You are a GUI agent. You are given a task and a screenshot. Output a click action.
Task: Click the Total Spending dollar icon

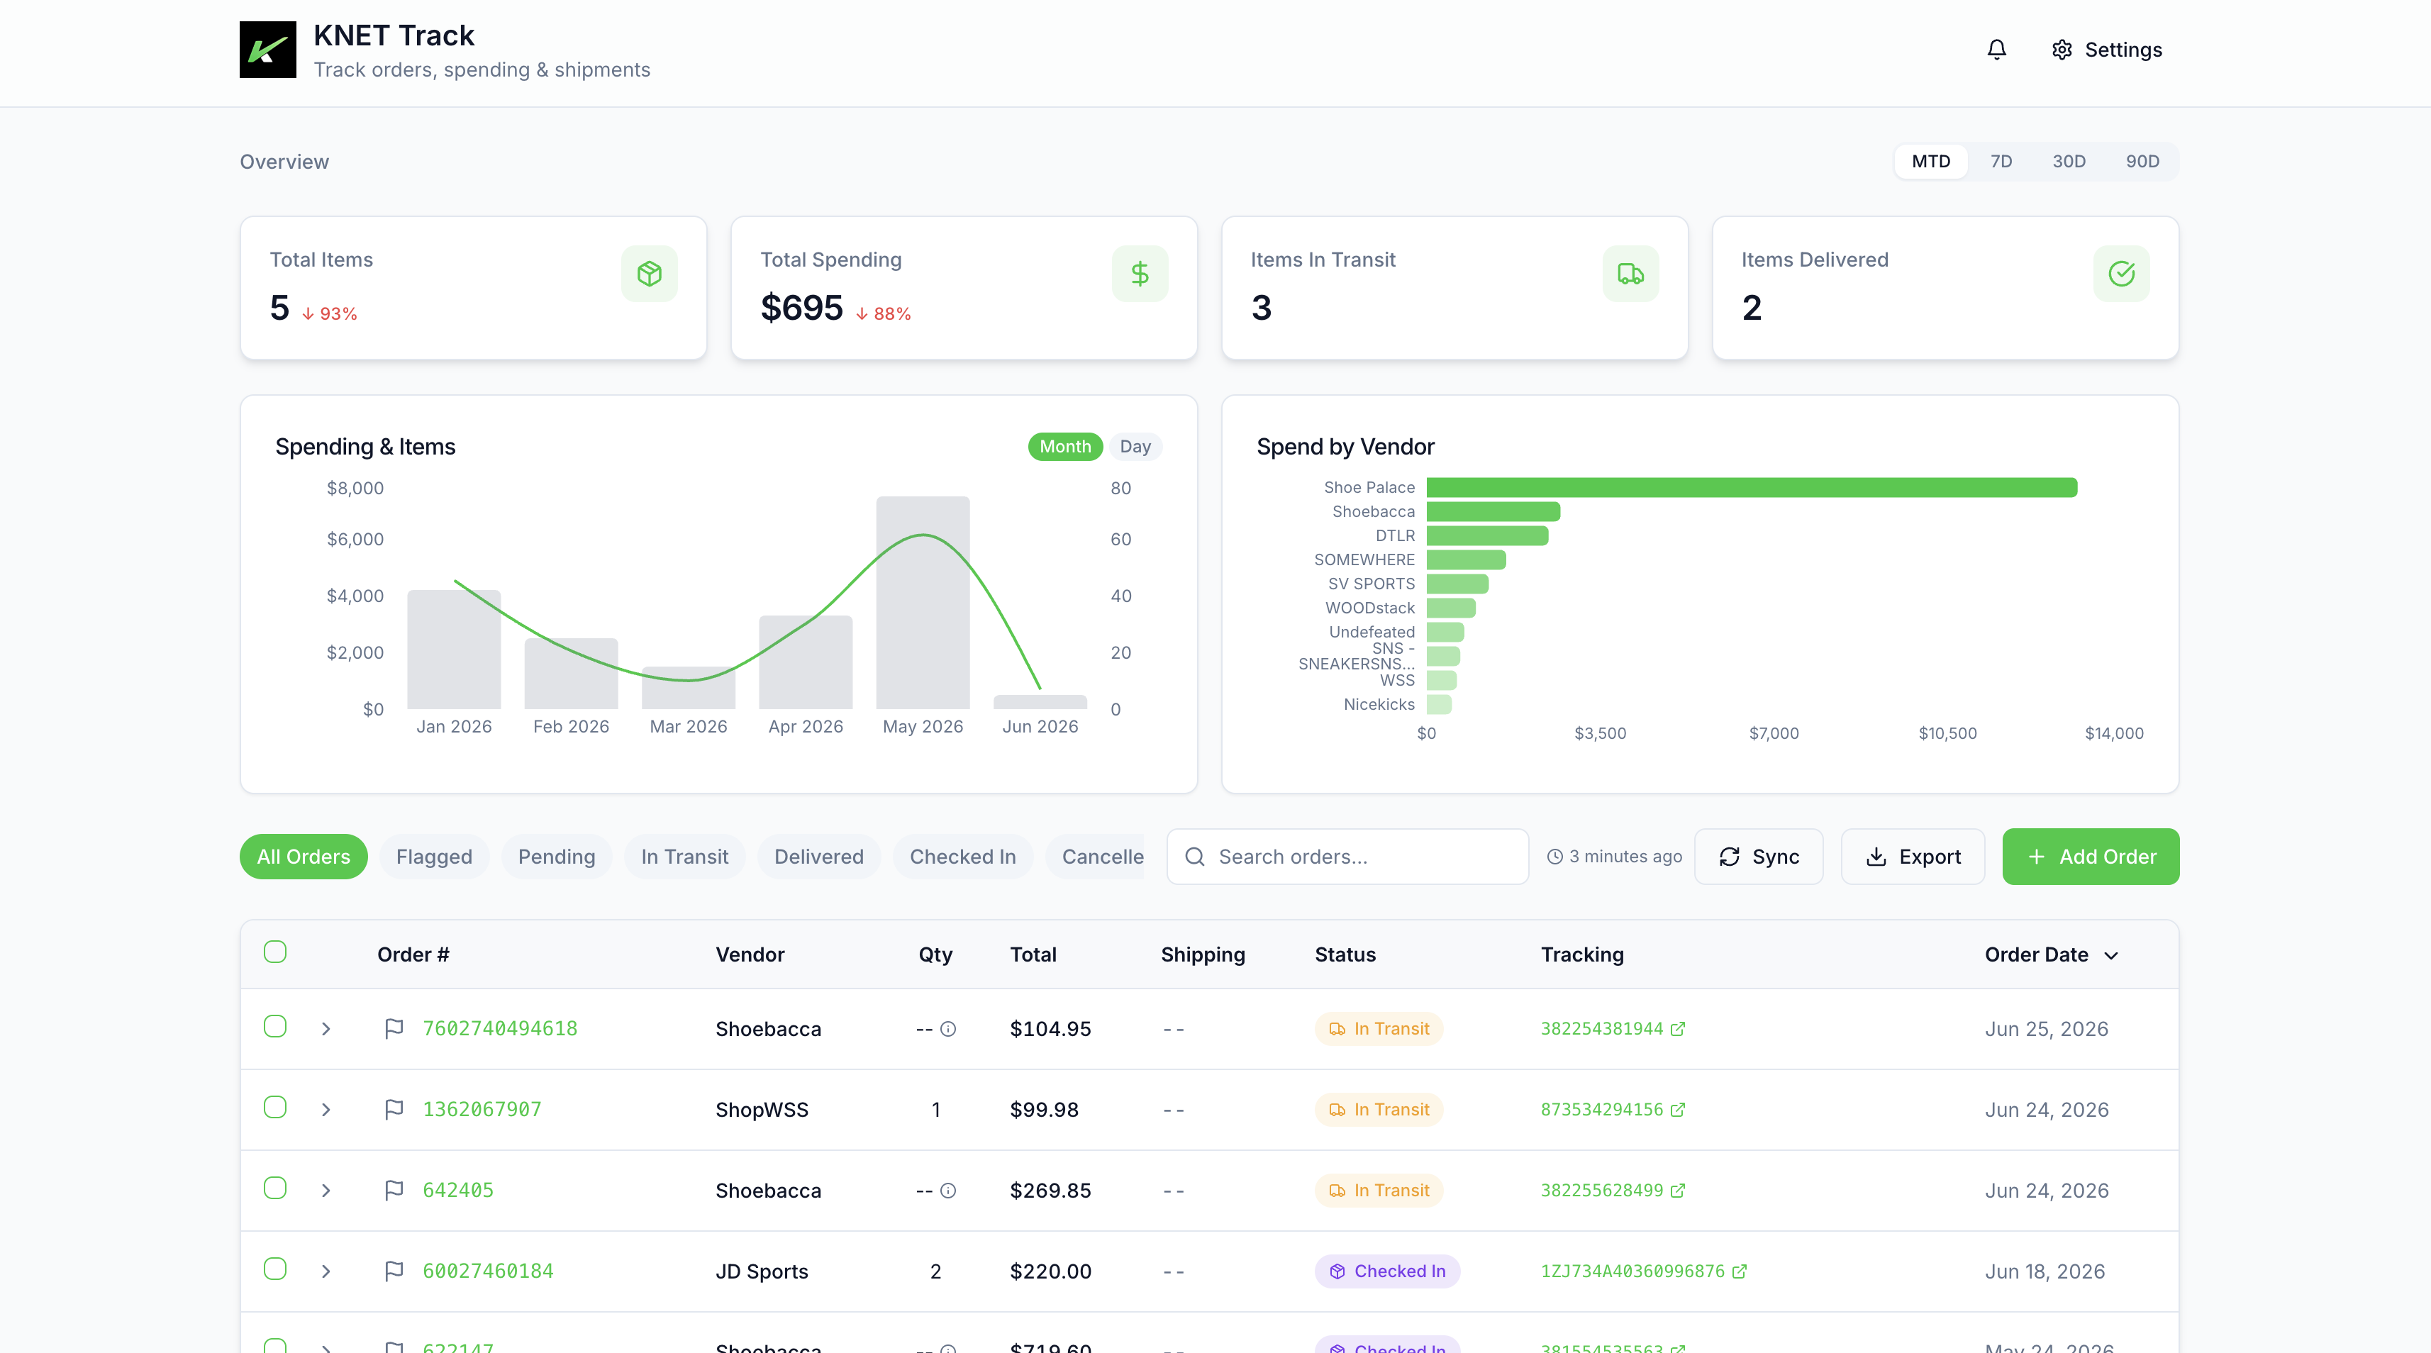[1140, 274]
